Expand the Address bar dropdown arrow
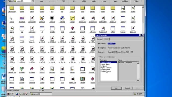This screenshot has width=172, height=97. click(x=32, y=1)
